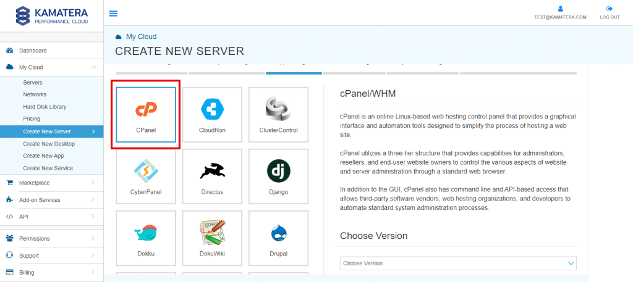The width and height of the screenshot is (633, 282).
Task: Open Create New Service
Action: pos(48,168)
